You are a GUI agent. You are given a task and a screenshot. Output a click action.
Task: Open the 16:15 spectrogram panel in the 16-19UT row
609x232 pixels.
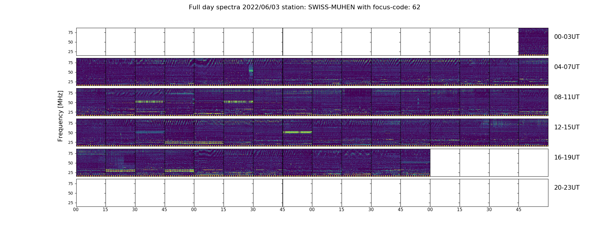120,162
